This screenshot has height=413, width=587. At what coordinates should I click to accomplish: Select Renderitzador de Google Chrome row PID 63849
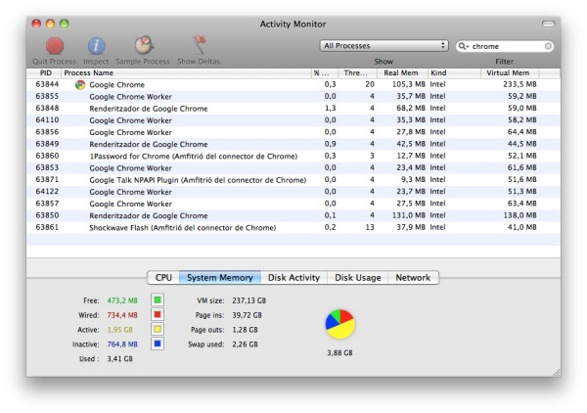293,144
